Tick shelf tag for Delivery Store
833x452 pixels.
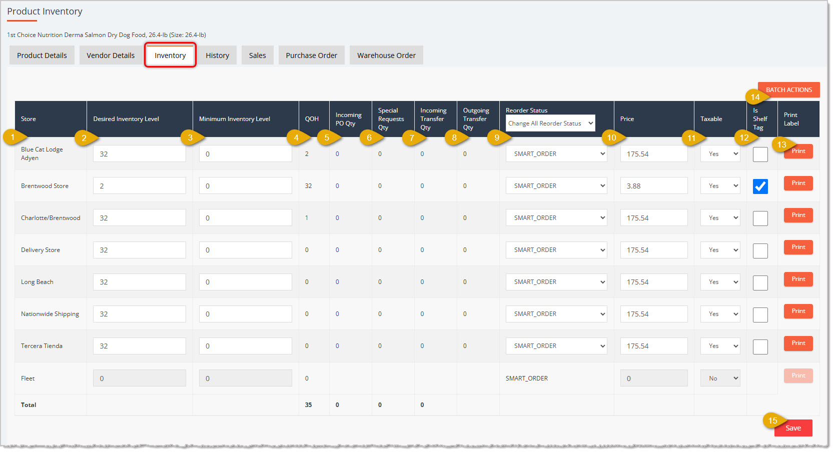(760, 250)
